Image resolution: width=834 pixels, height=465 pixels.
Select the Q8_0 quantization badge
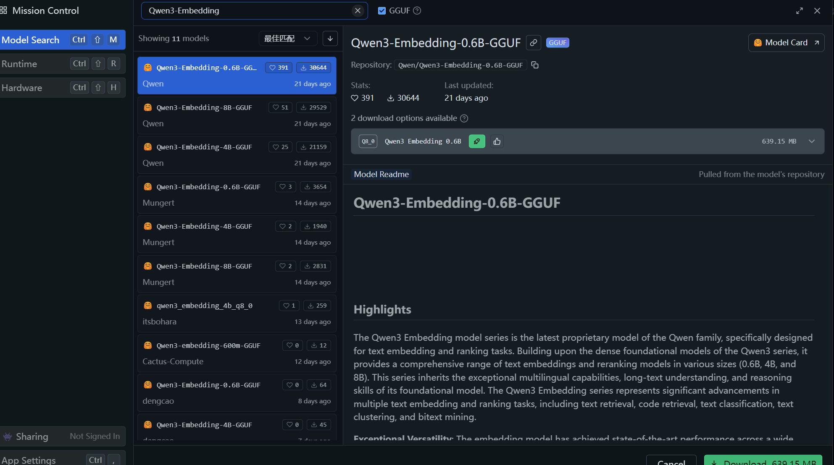point(368,141)
